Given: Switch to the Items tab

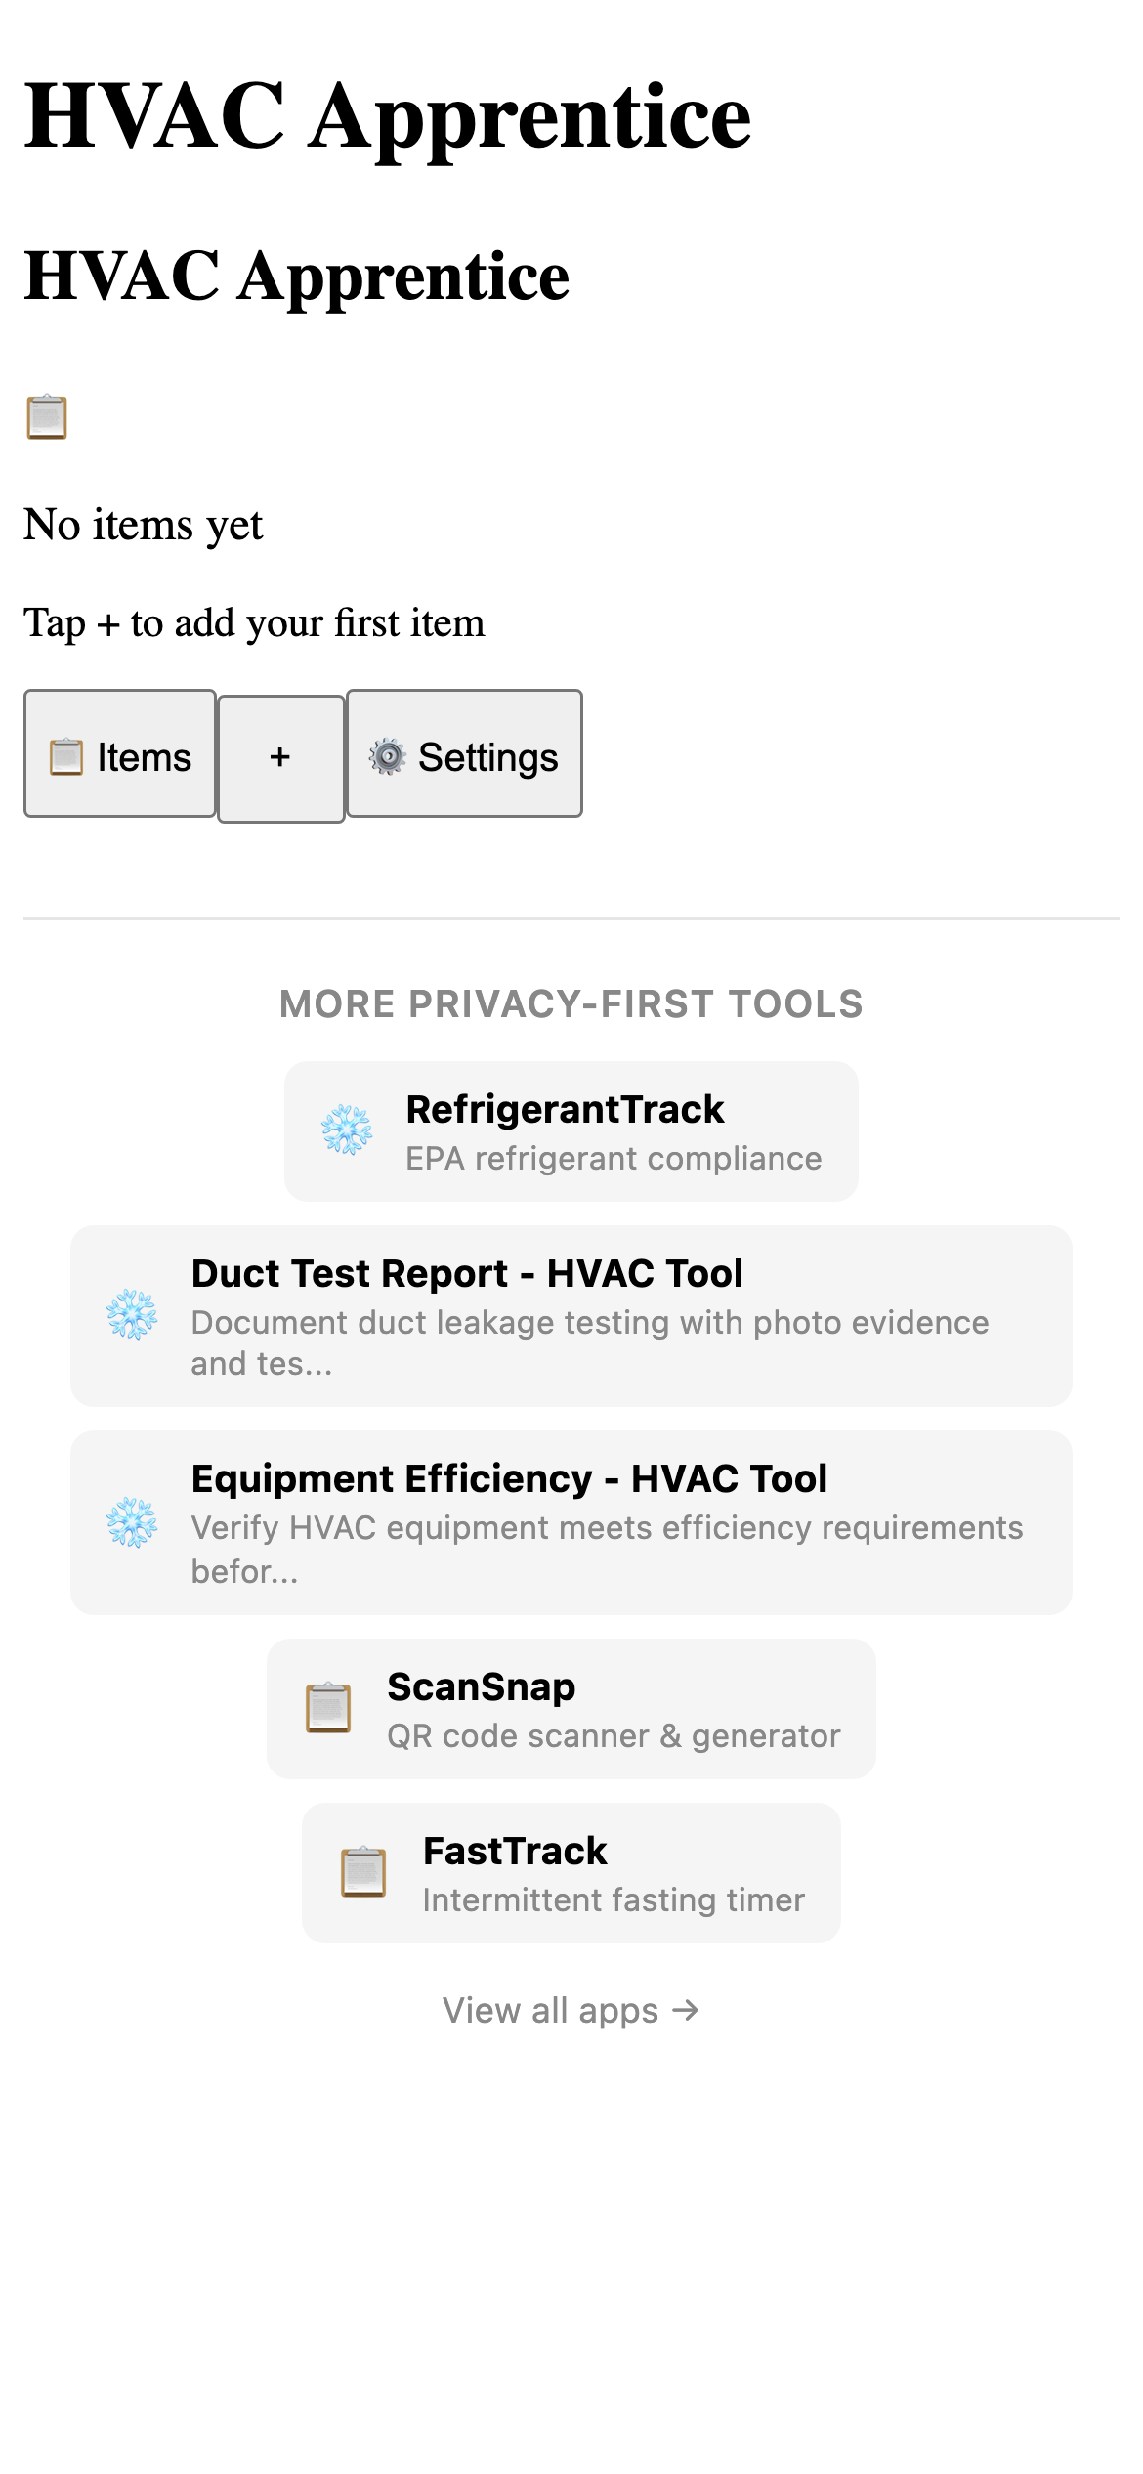Looking at the screenshot, I should click(119, 755).
